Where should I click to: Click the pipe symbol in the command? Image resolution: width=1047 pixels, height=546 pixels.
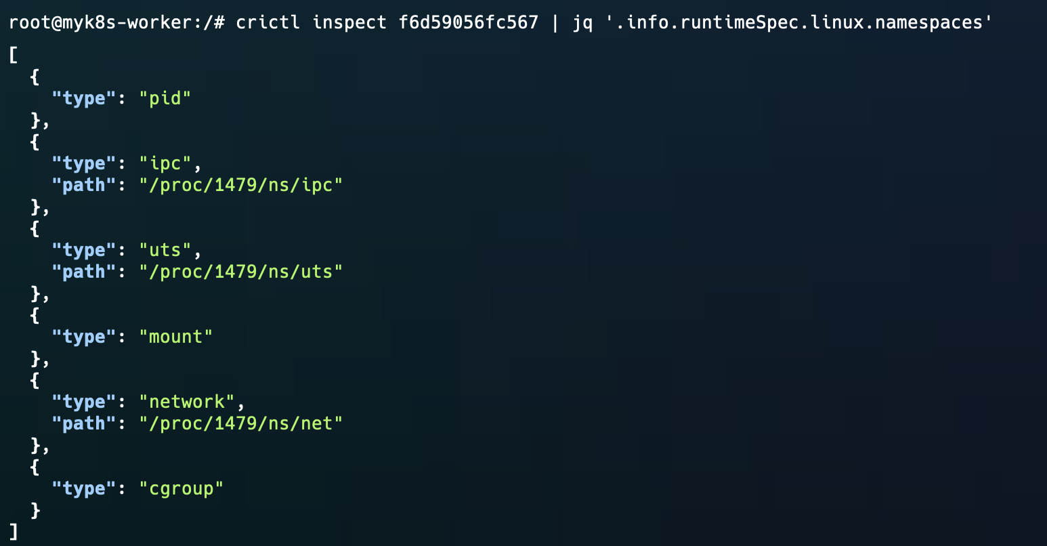555,22
